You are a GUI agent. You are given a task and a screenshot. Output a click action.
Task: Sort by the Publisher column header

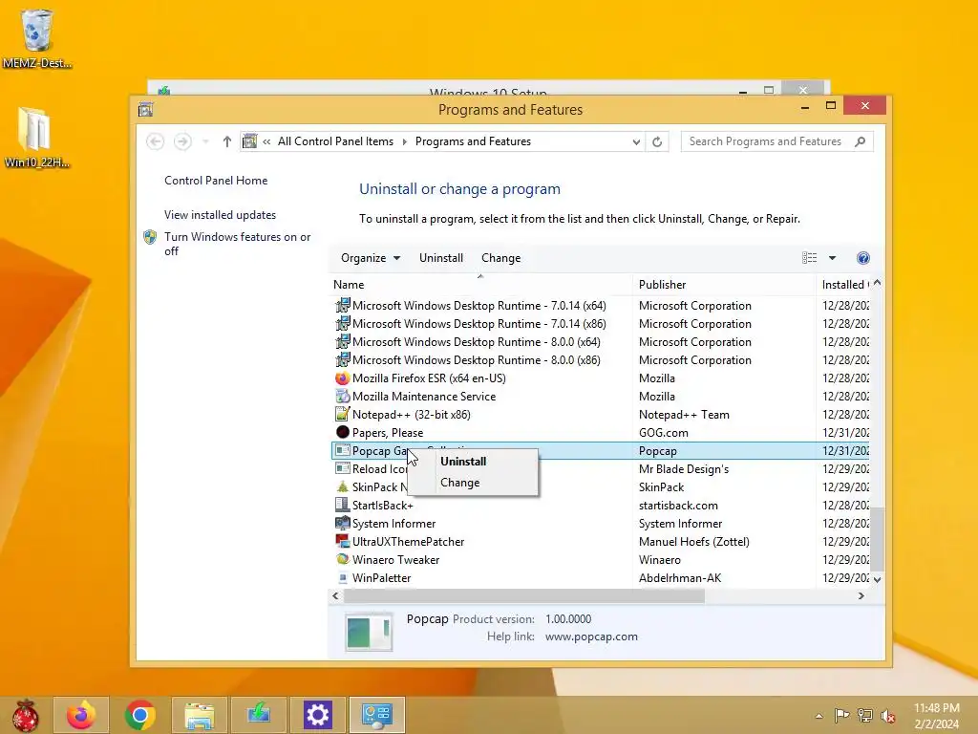click(x=724, y=285)
